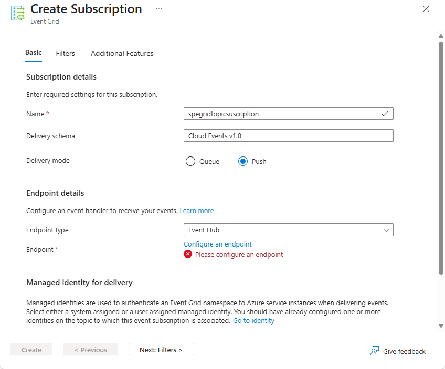Image resolution: width=445 pixels, height=369 pixels.
Task: Click the Event Grid subscription icon
Action: pos(18,14)
